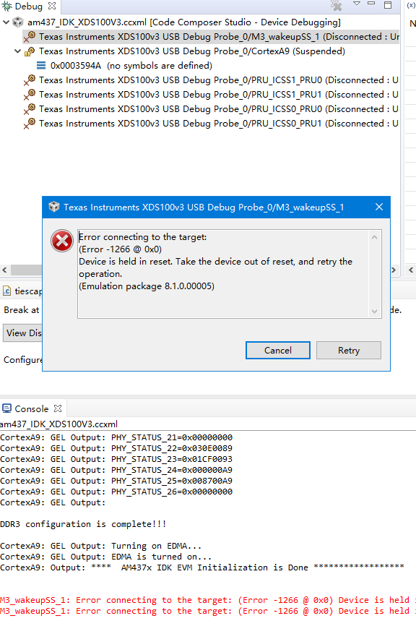Viewport: 416px width, 634px height.
Task: Cancel the connection error dialog
Action: coord(278,350)
